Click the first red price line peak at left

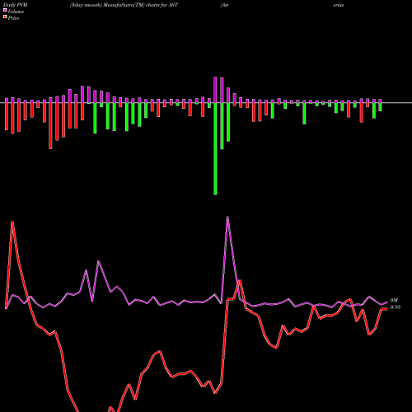click(x=12, y=222)
